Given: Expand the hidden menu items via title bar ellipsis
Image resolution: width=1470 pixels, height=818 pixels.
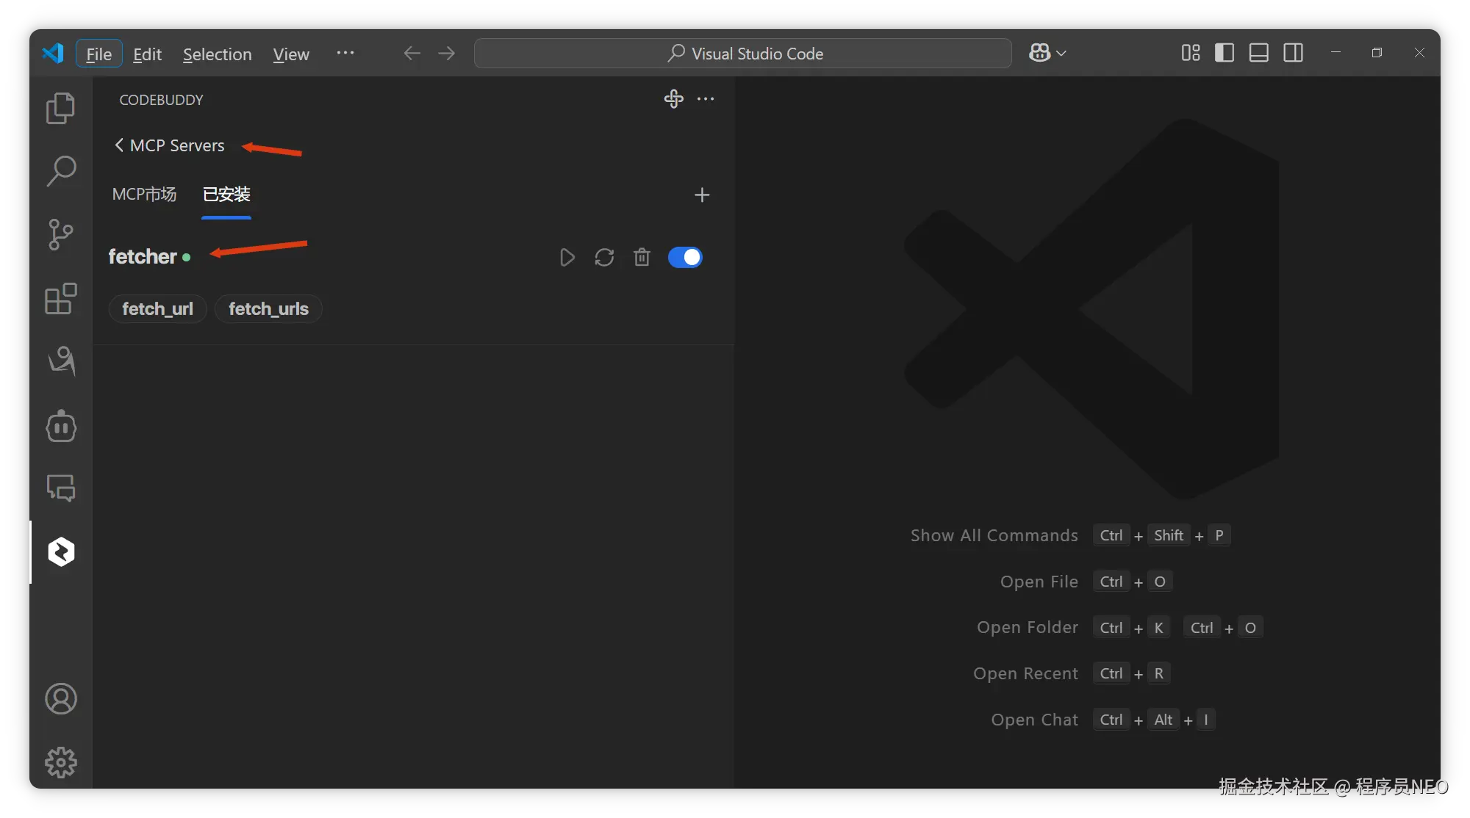Looking at the screenshot, I should click(345, 53).
